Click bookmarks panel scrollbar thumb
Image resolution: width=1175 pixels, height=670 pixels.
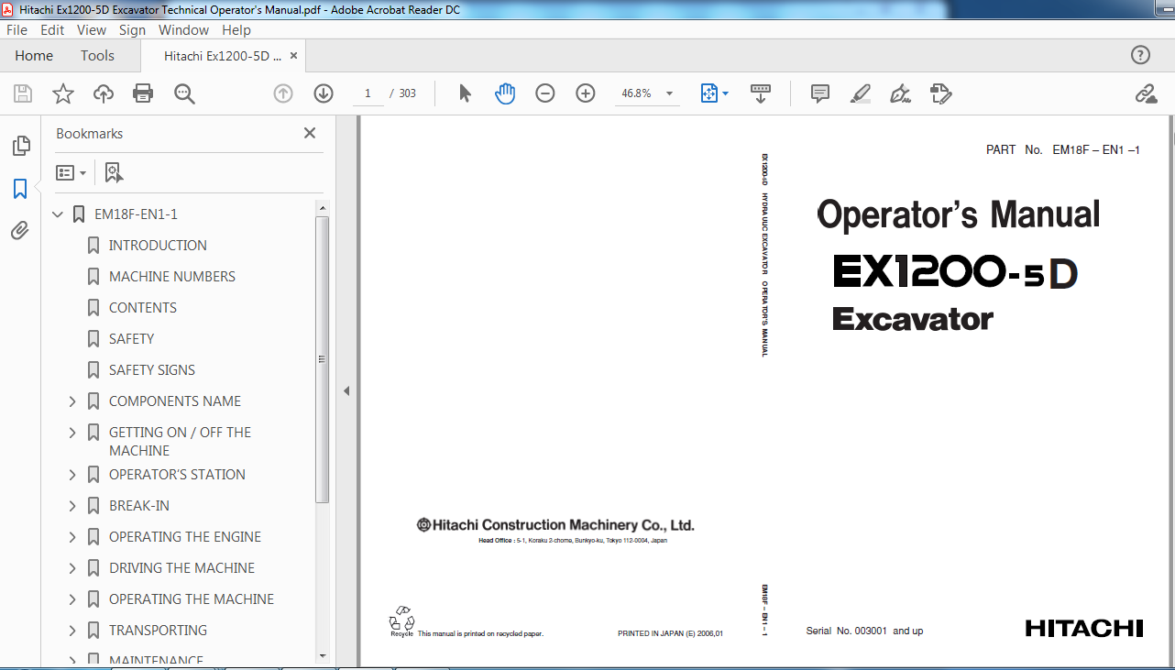point(322,359)
